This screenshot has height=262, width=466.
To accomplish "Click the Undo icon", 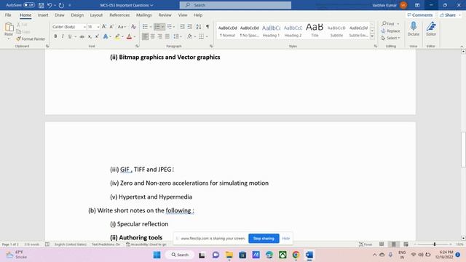I will (50, 5).
